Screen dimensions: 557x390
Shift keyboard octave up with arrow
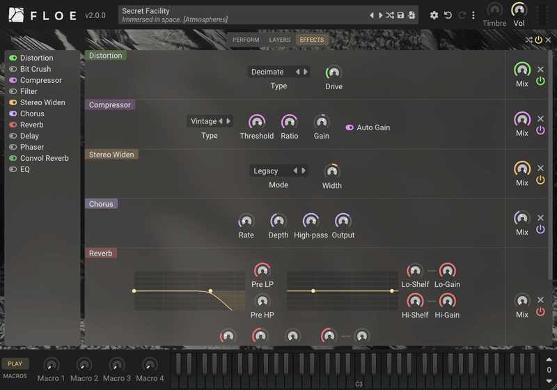click(x=549, y=359)
